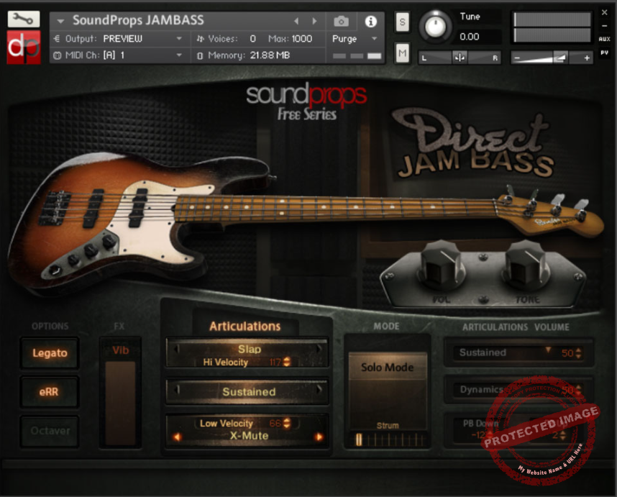Increase volume with the plus icon
This screenshot has width=617, height=497.
(x=587, y=58)
